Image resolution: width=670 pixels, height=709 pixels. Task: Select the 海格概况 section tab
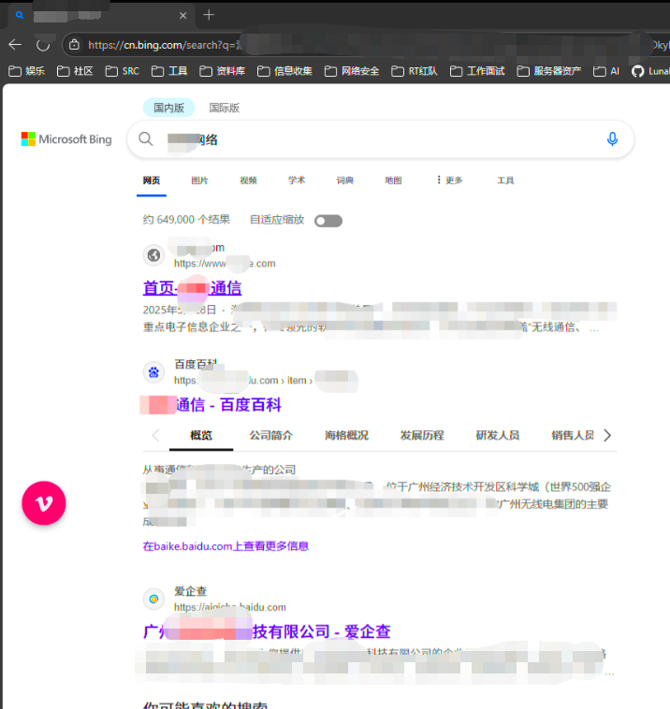(x=346, y=436)
